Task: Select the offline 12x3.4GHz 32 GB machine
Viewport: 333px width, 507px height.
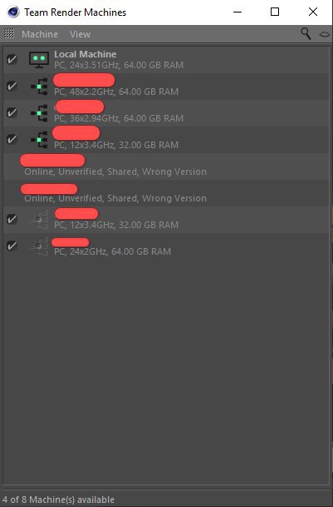Action: [x=166, y=220]
